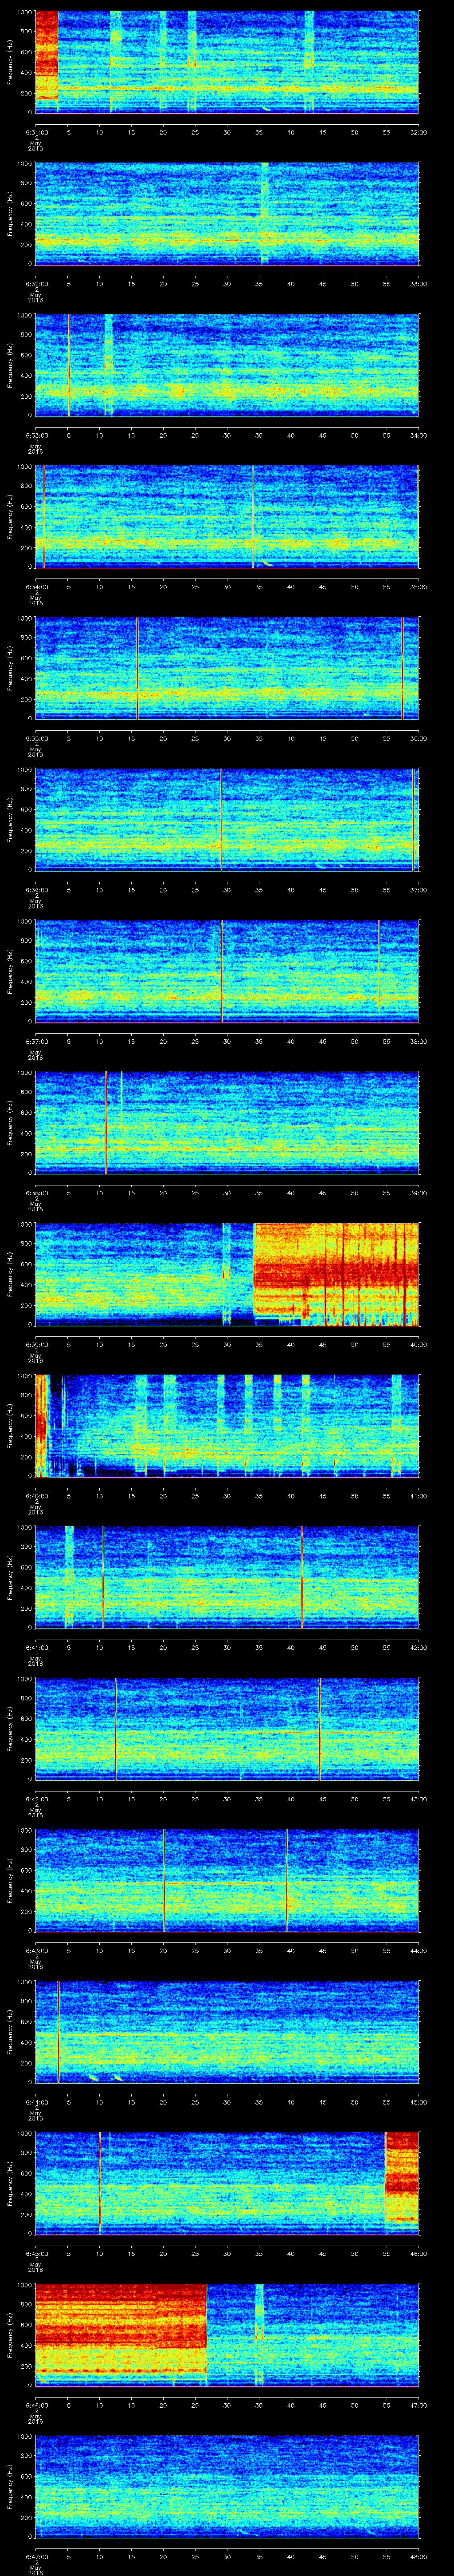Click the 36:00 end time label

tap(418, 738)
